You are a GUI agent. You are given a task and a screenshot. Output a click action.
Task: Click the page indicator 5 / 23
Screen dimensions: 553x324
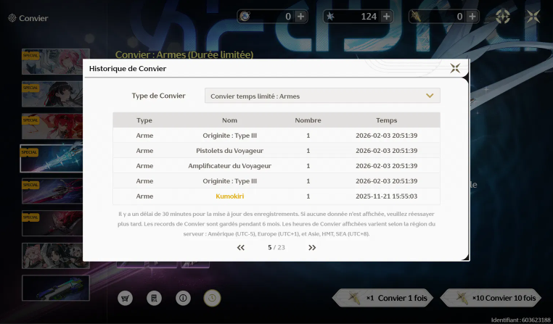click(x=276, y=248)
